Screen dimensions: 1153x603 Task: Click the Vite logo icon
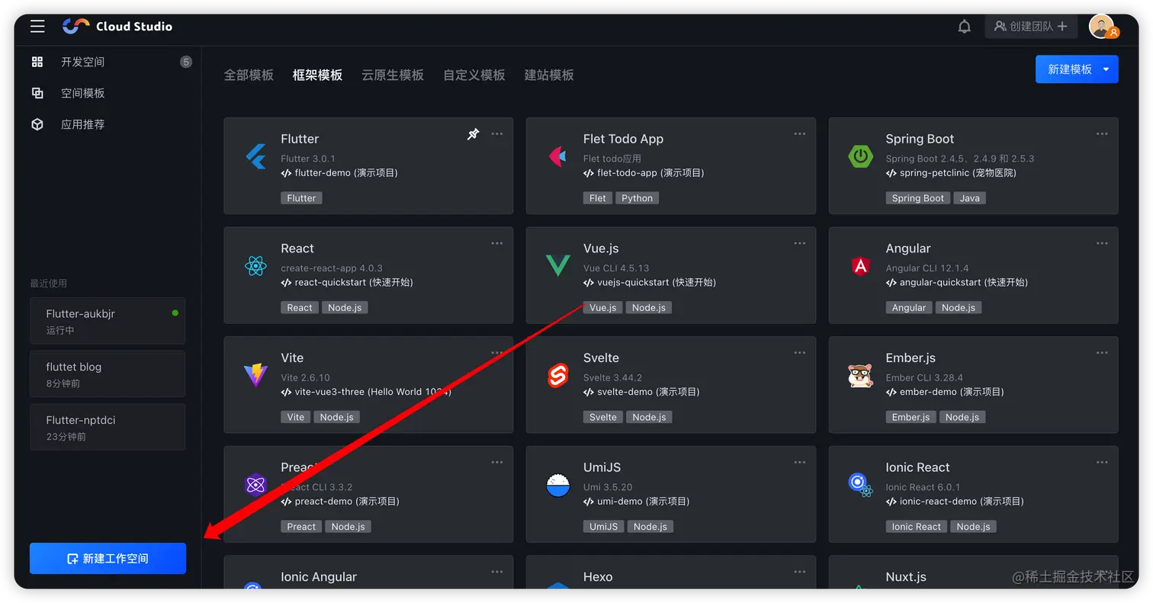point(256,376)
